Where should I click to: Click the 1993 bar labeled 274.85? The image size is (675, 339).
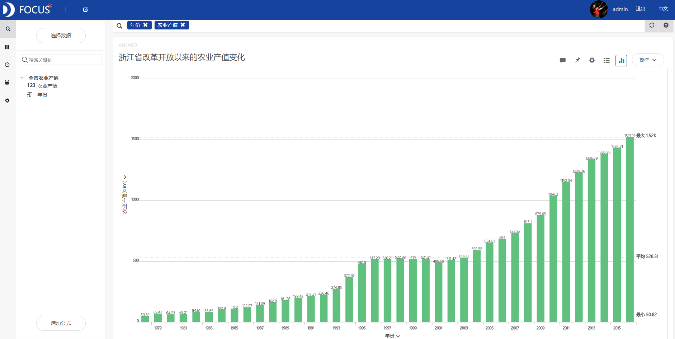coord(336,305)
